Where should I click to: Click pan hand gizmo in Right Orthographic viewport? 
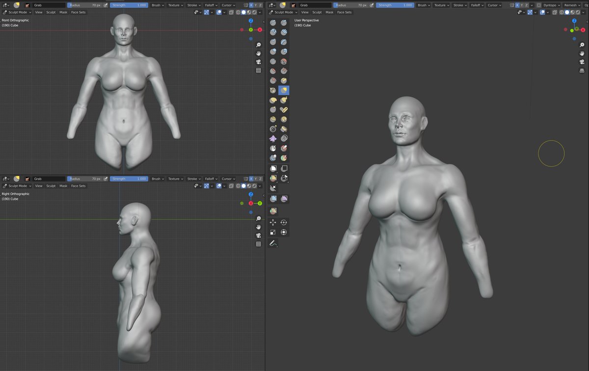(x=259, y=227)
